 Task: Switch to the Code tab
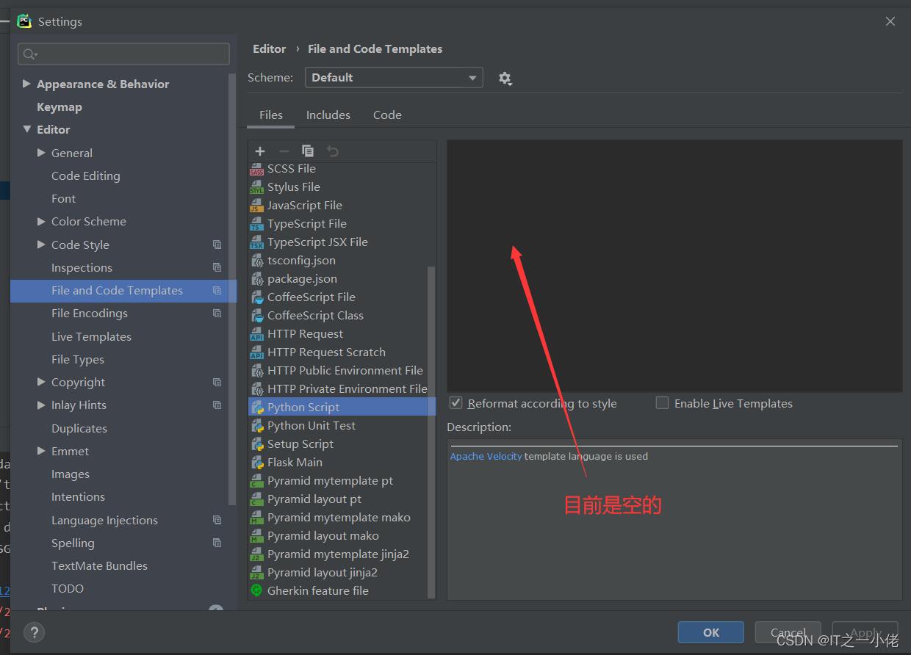(x=387, y=115)
